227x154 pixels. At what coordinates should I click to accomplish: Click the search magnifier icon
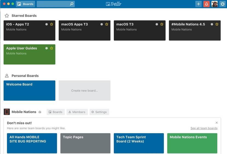click(x=72, y=4)
